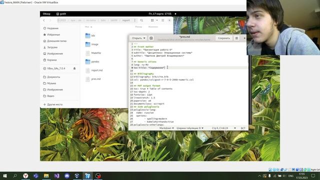Open Microsoft Teams from taskbar
Viewport: 320px width, 180px height.
36,175
